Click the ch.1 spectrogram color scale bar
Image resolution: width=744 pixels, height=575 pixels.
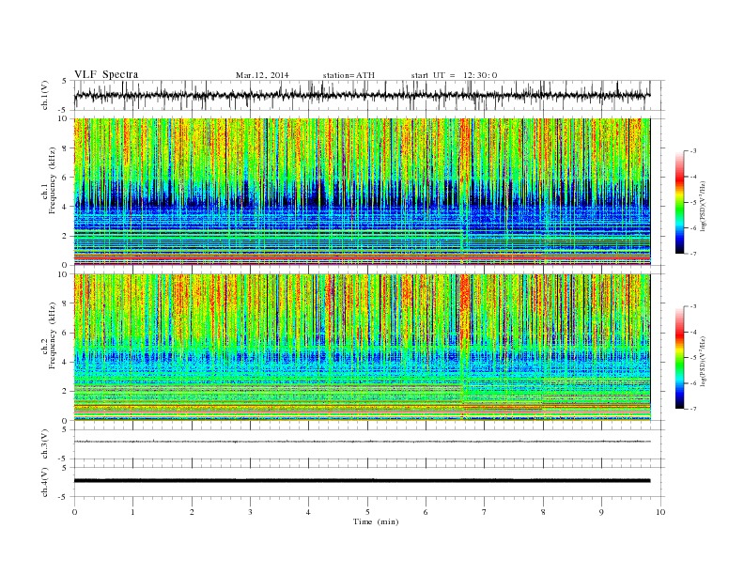[679, 203]
